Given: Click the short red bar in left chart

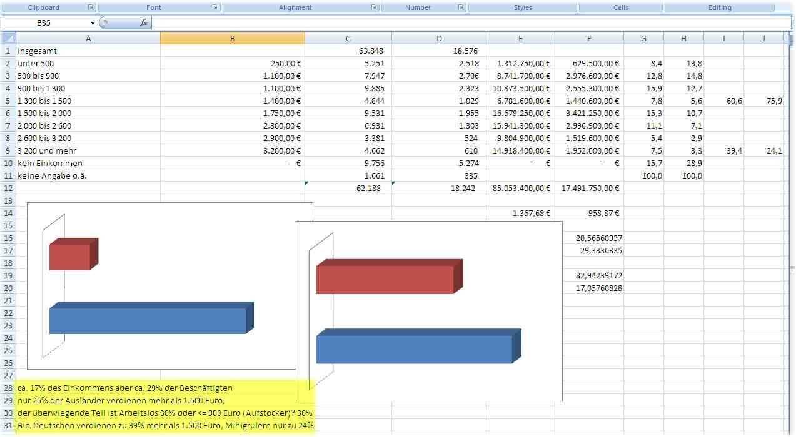Looking at the screenshot, I should click(71, 257).
